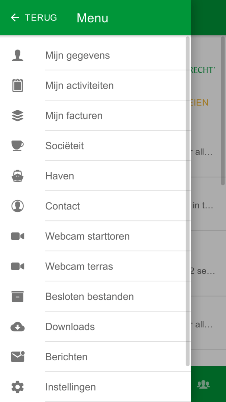Image resolution: width=226 pixels, height=402 pixels.
Task: Click the clipboard icon for Mijn activiteiten
Action: click(17, 85)
